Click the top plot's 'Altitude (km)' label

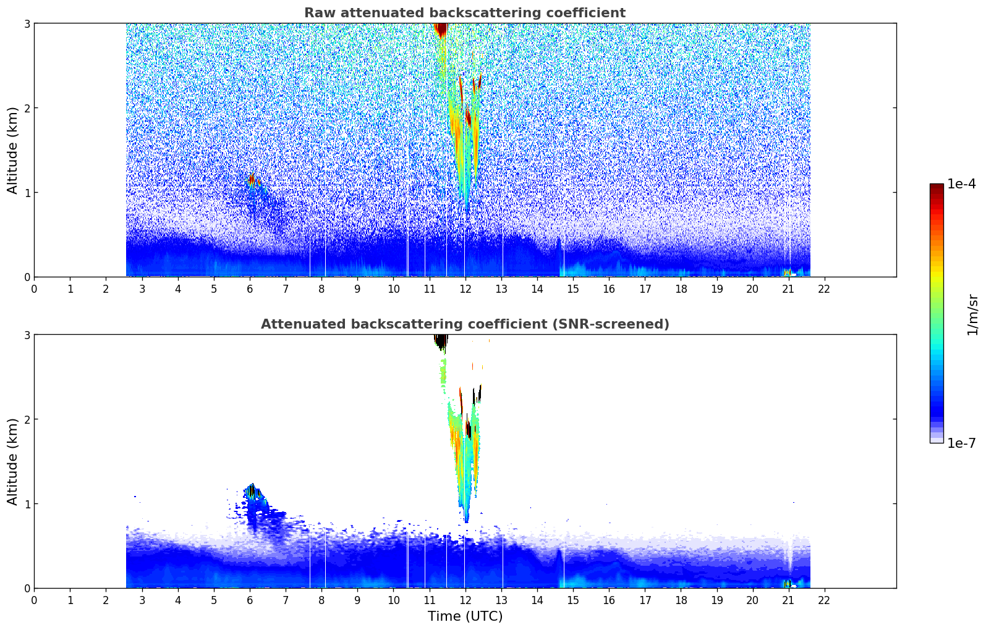pos(13,150)
